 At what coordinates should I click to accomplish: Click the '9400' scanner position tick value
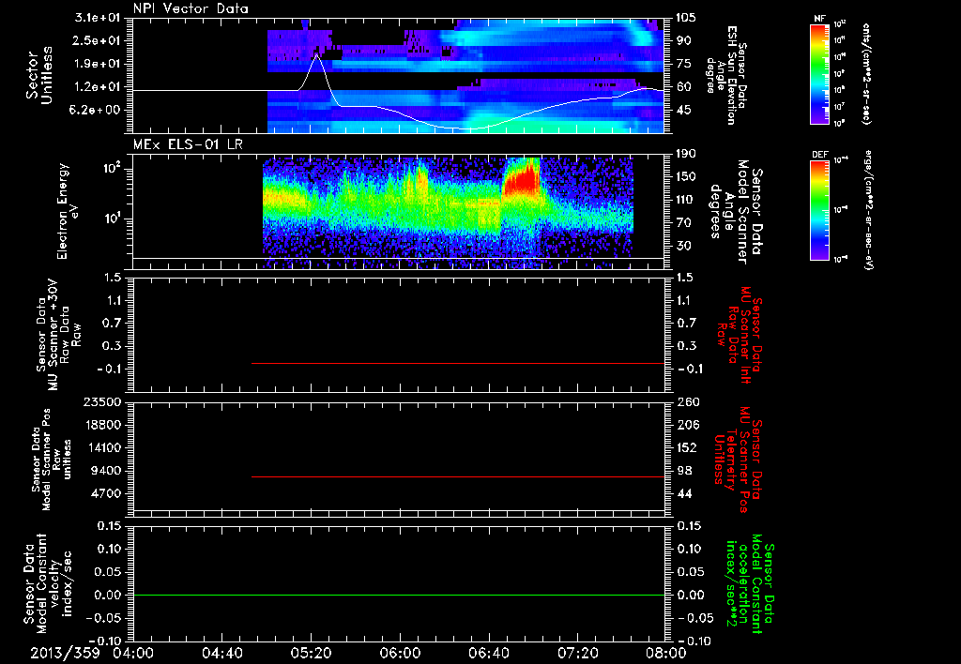coord(107,471)
